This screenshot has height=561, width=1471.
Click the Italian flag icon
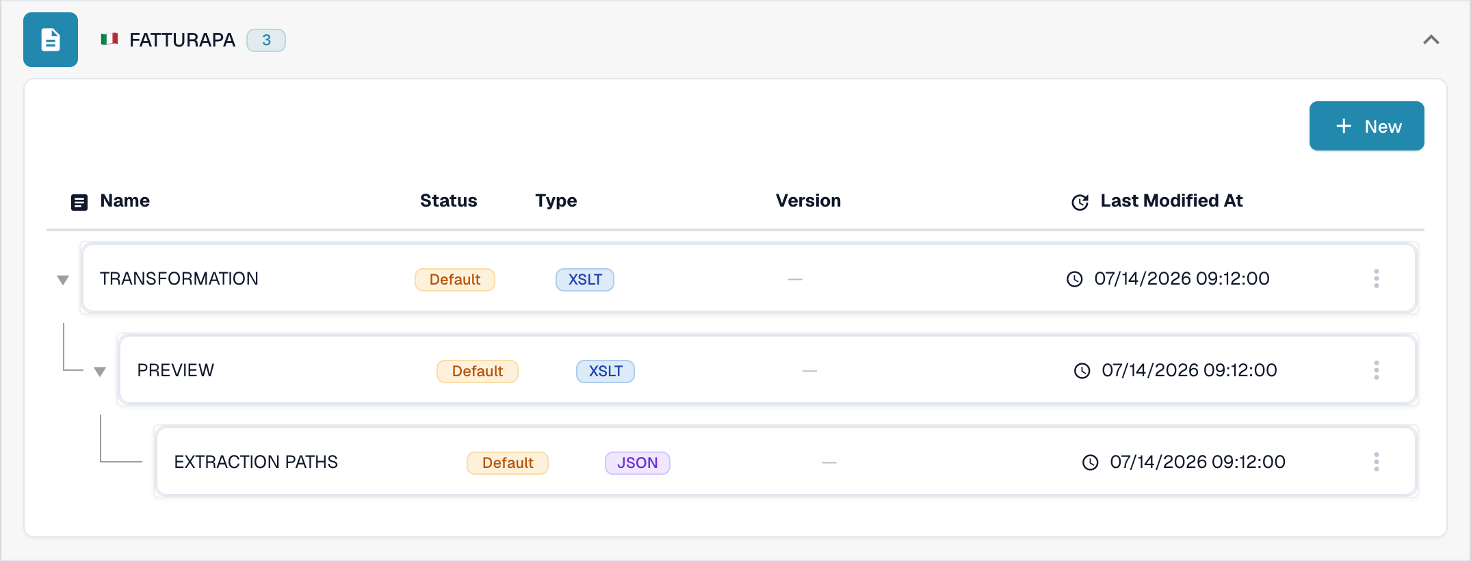pos(109,39)
